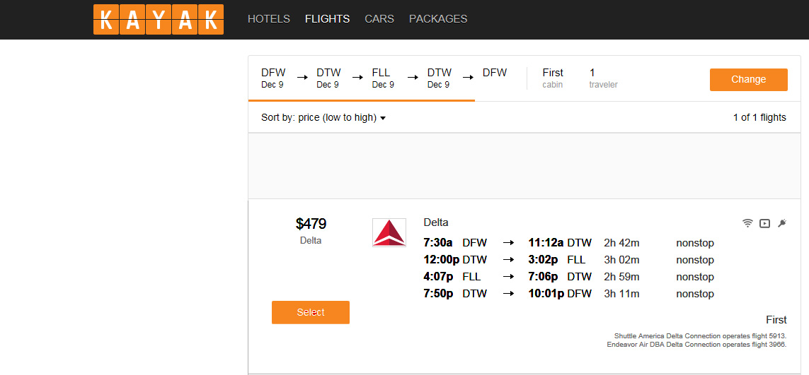The image size is (809, 375).
Task: Click the First cabin class field
Action: click(553, 78)
